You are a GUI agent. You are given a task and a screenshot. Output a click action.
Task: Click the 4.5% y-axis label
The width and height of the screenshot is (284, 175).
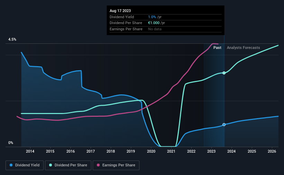(x=12, y=39)
